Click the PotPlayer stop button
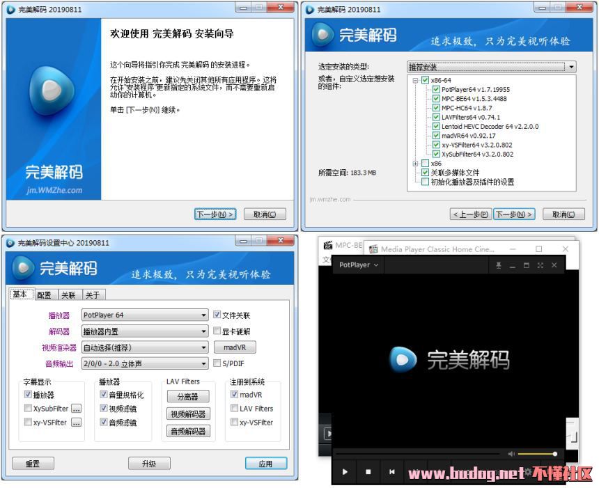Viewport: 599px width, 488px height. click(368, 472)
